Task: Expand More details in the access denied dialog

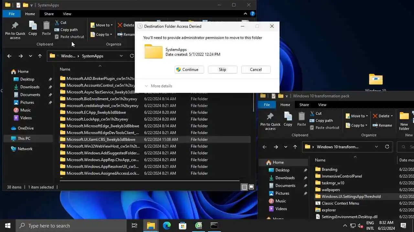Action: tap(158, 86)
